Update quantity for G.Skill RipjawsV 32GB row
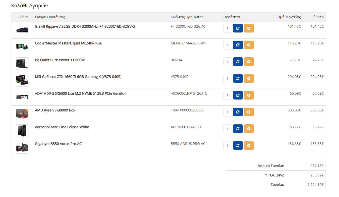339x197 pixels. click(x=238, y=28)
